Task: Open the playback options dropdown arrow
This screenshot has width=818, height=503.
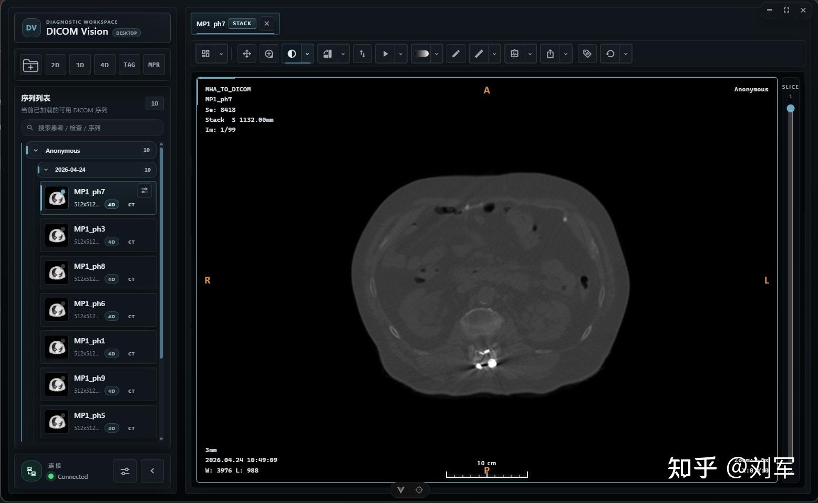Action: tap(401, 54)
